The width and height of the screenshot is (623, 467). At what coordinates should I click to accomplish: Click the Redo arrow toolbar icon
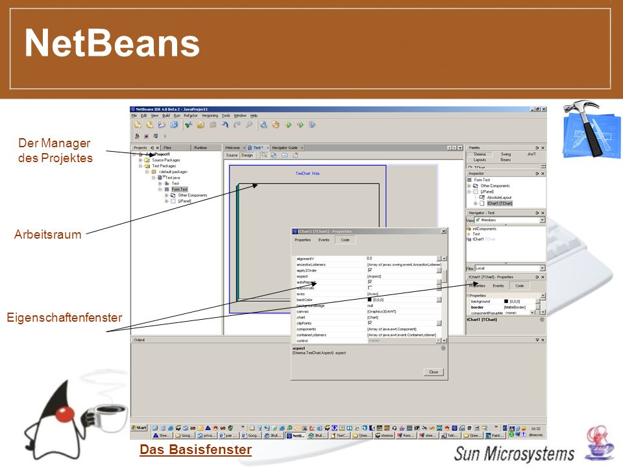coord(238,125)
